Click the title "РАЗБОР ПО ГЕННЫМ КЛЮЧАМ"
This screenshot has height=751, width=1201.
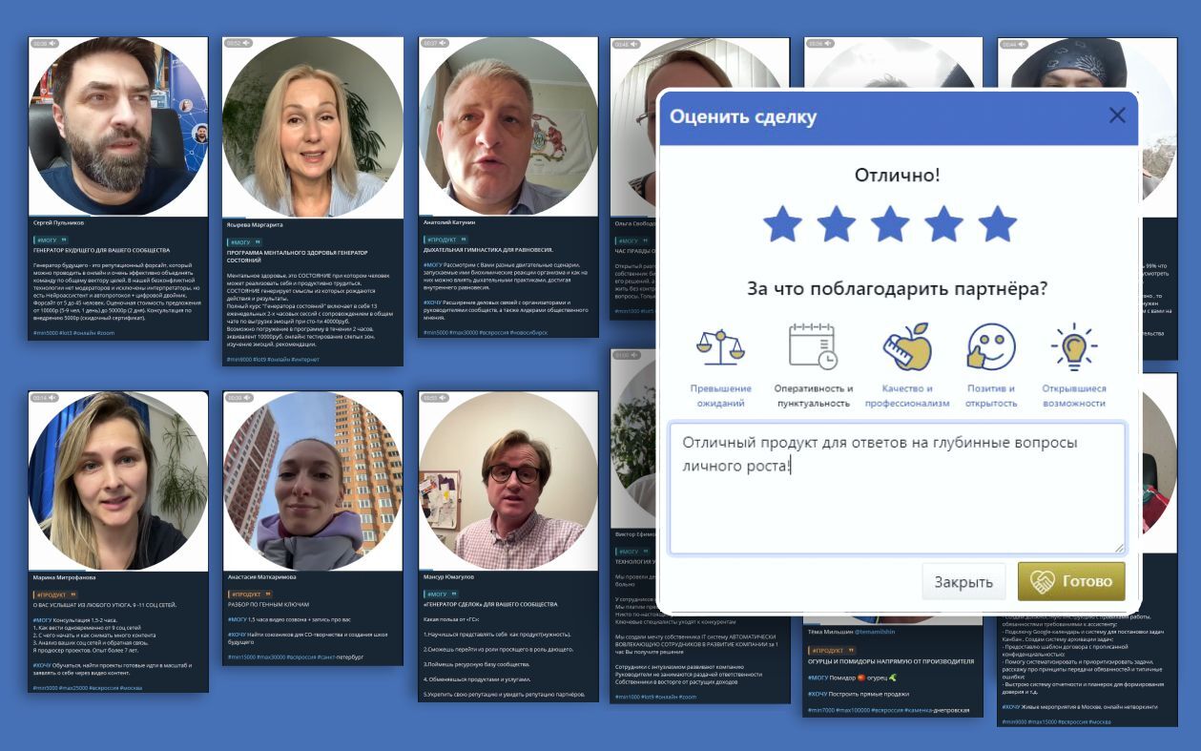coord(270,605)
